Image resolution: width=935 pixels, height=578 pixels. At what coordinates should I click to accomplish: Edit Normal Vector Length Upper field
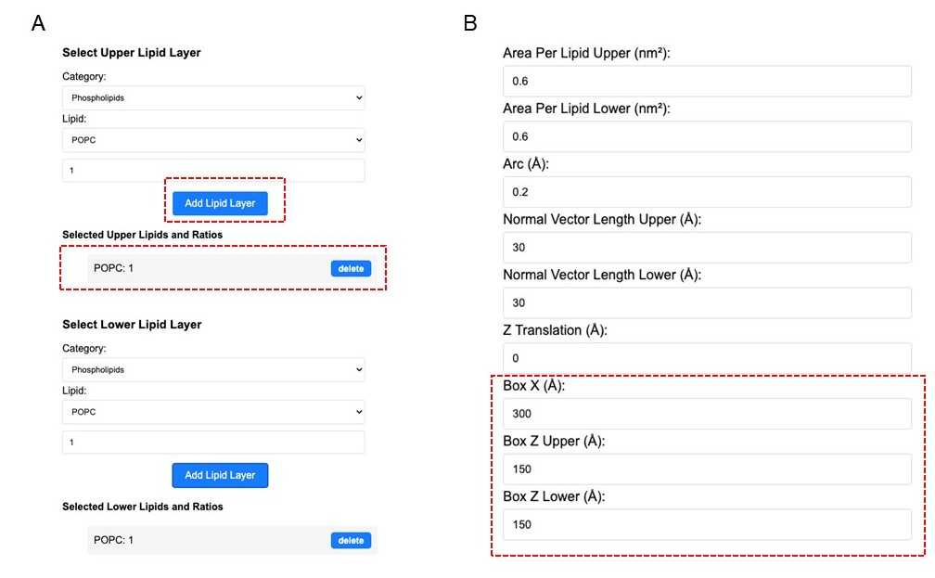(707, 248)
